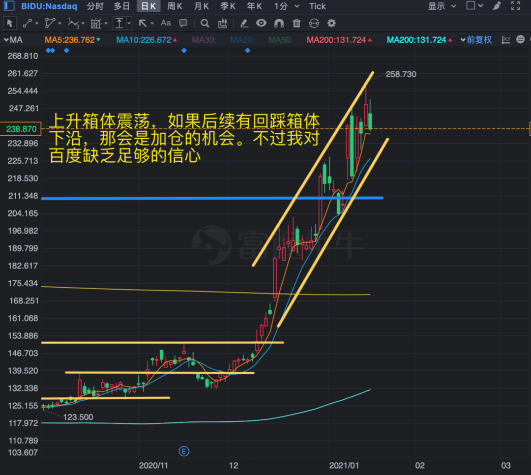531x475 pixels.
Task: Expand the polygon tool options arrow
Action: tap(60, 24)
